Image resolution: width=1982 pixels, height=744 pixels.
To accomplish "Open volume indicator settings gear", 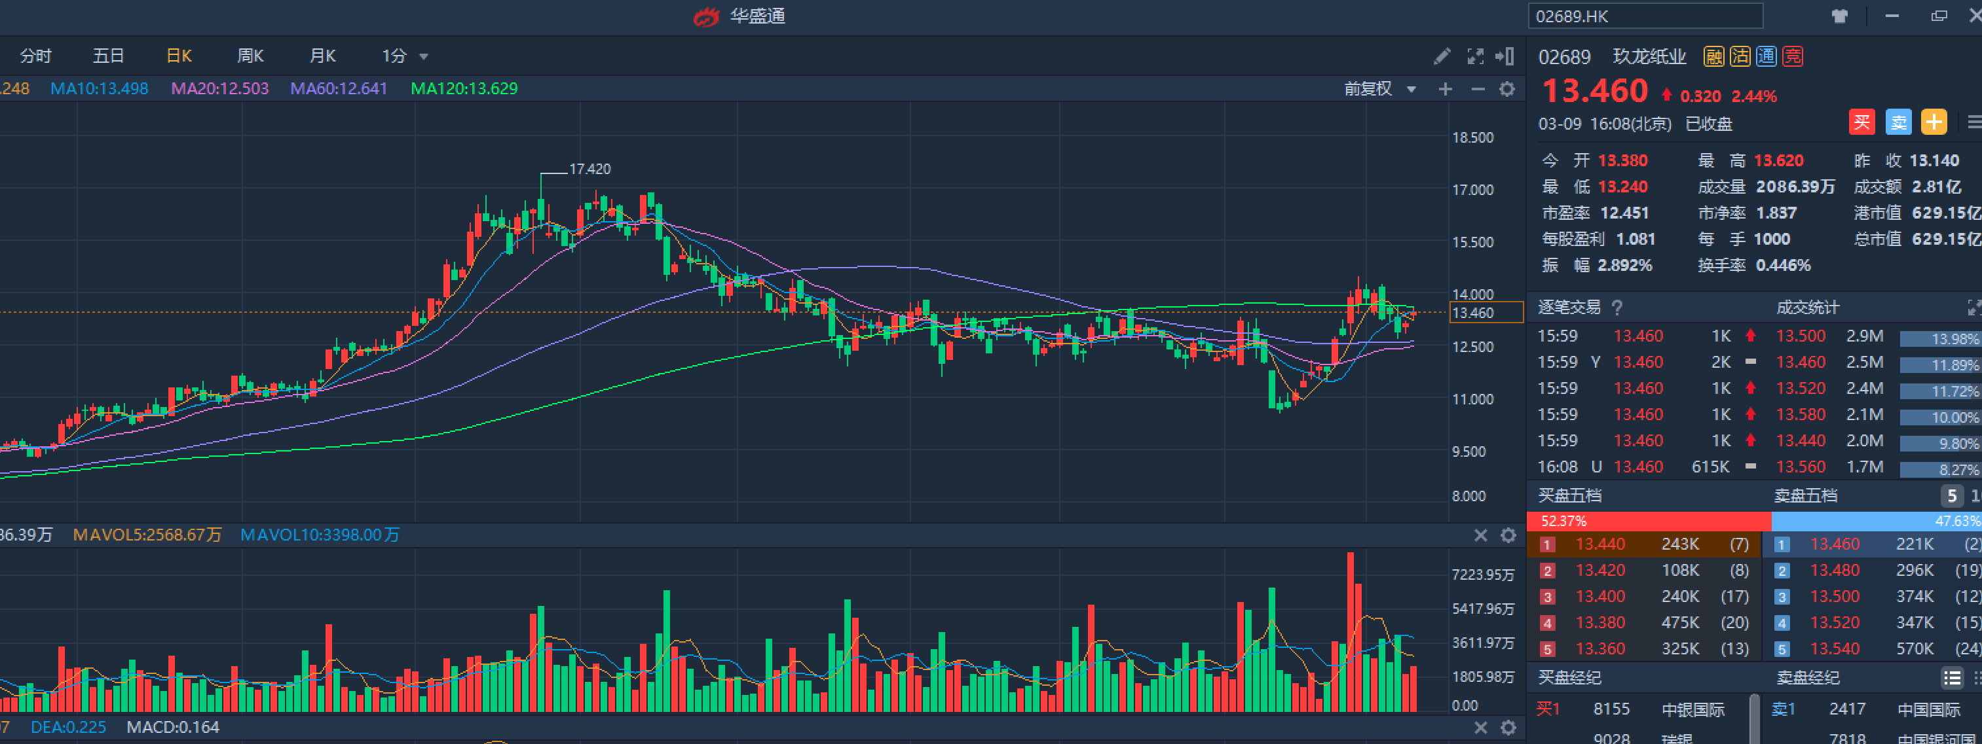I will [1508, 536].
